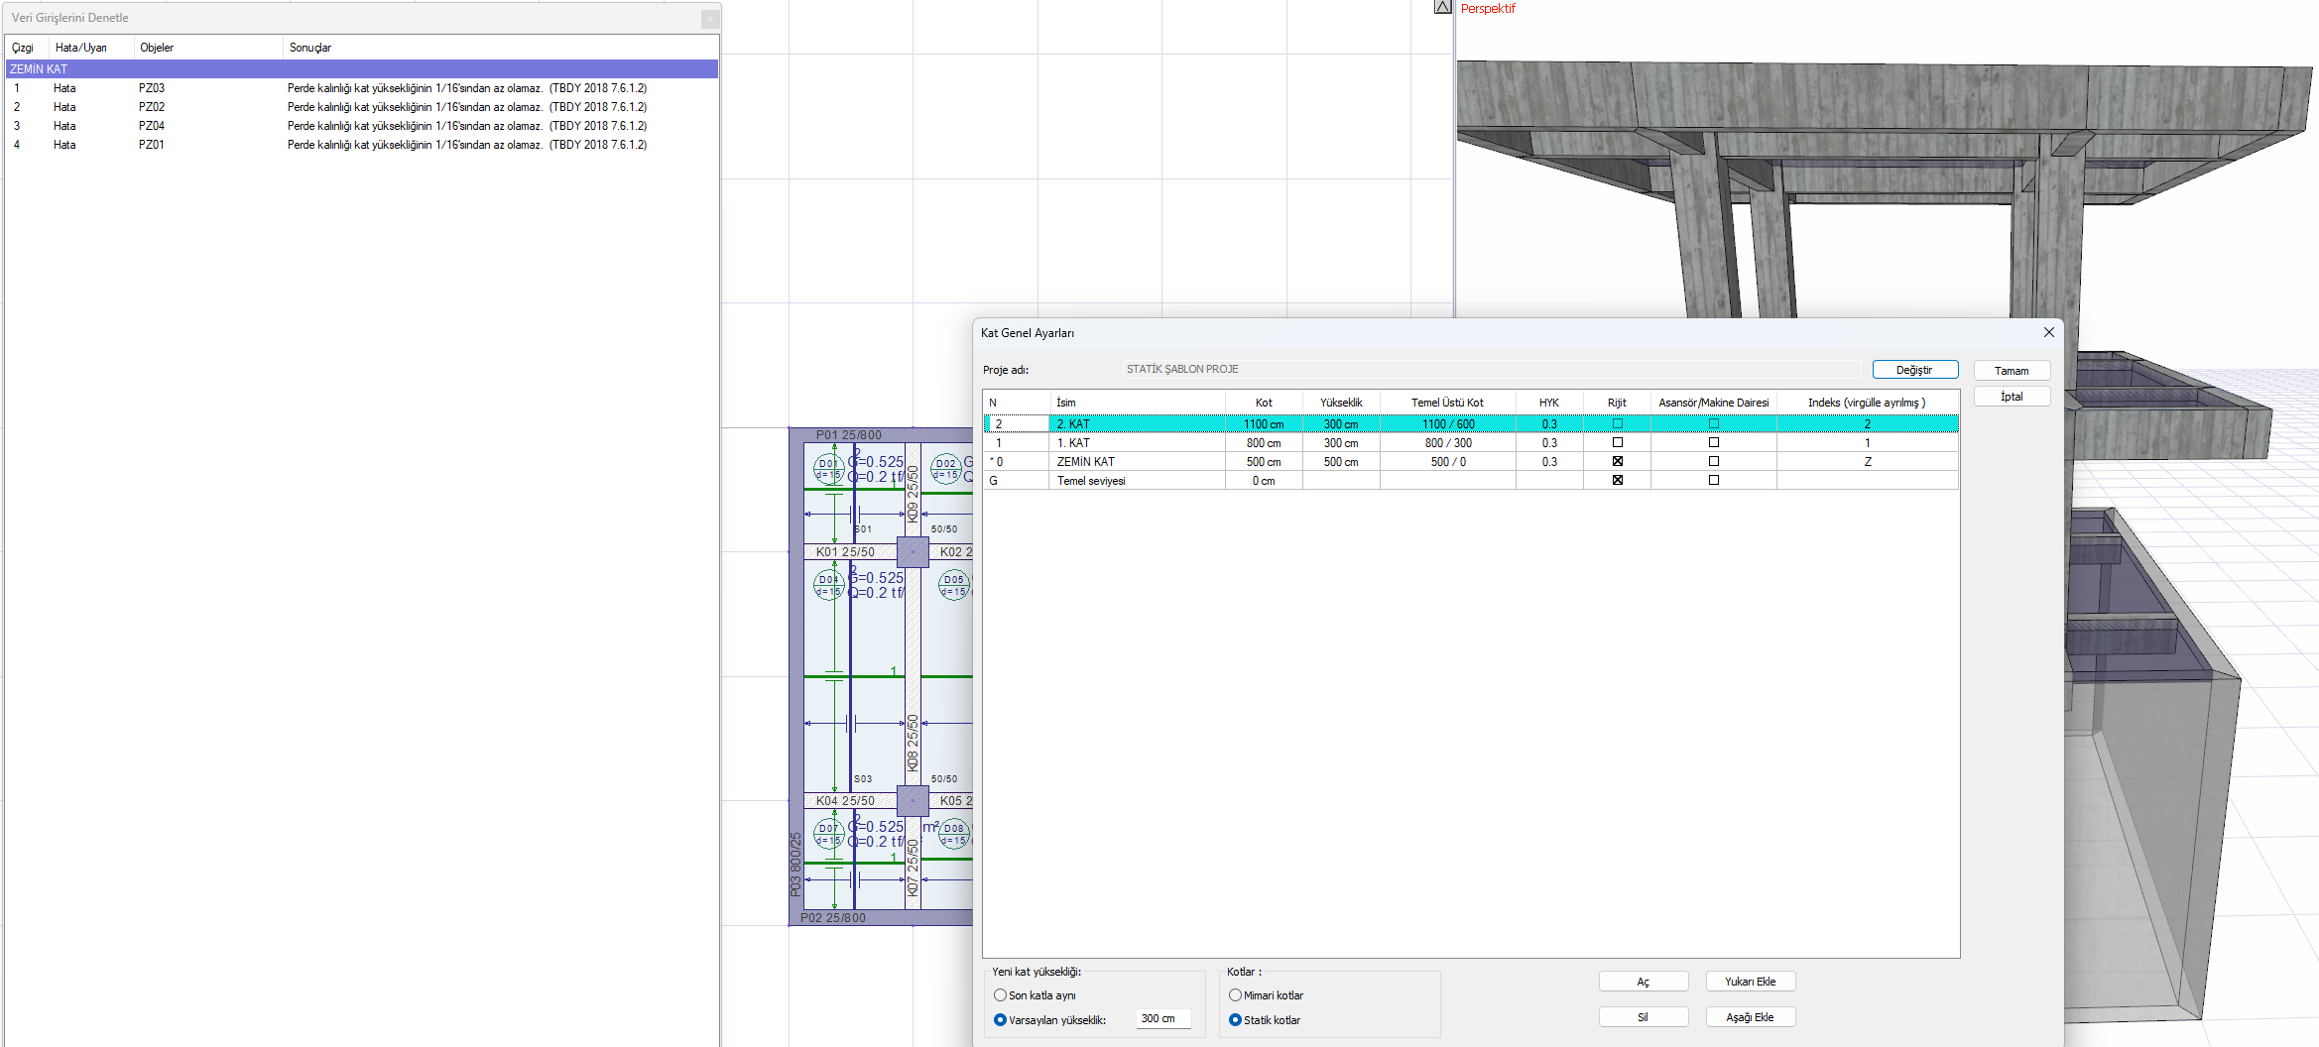Click the D04 slab marker in plan

tap(828, 585)
